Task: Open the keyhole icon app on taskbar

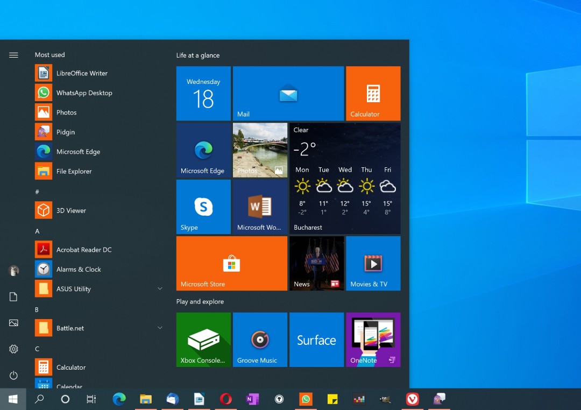Action: pos(279,399)
